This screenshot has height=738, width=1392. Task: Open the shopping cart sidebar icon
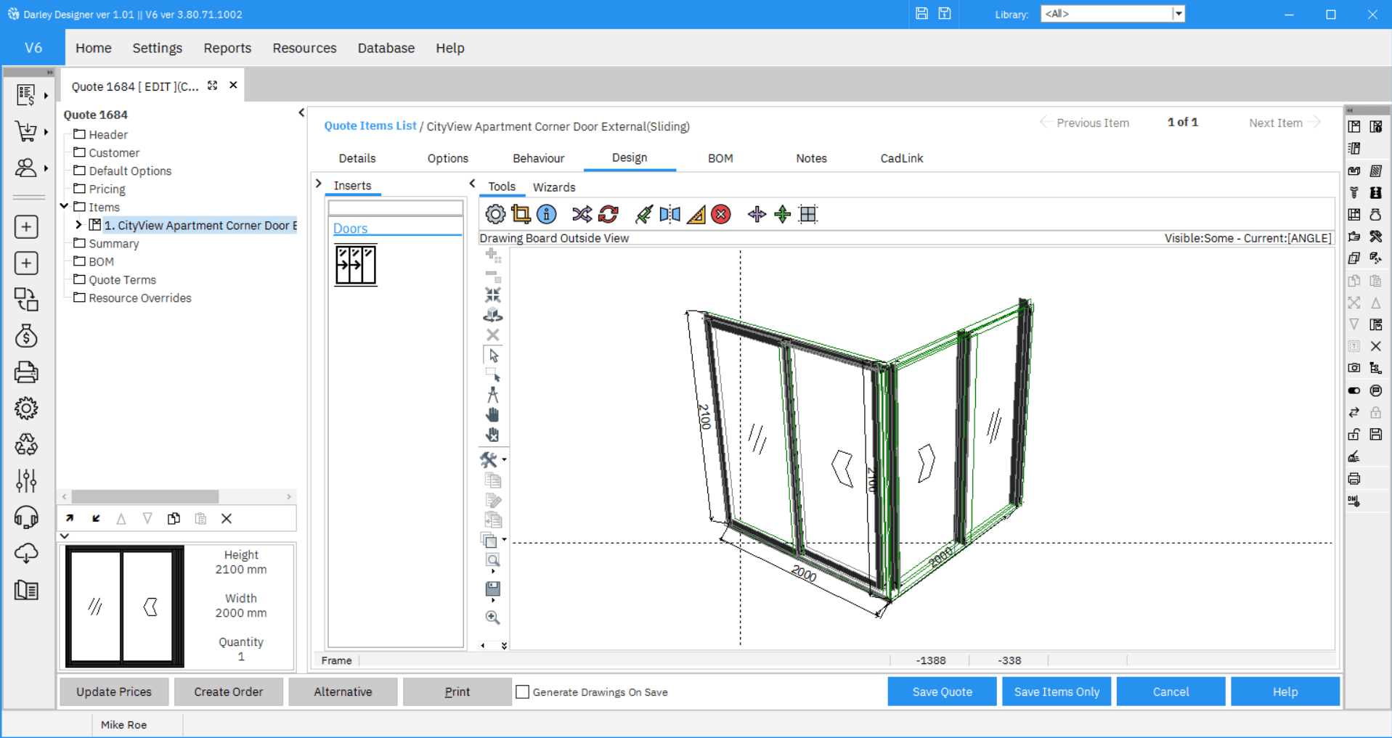[26, 131]
